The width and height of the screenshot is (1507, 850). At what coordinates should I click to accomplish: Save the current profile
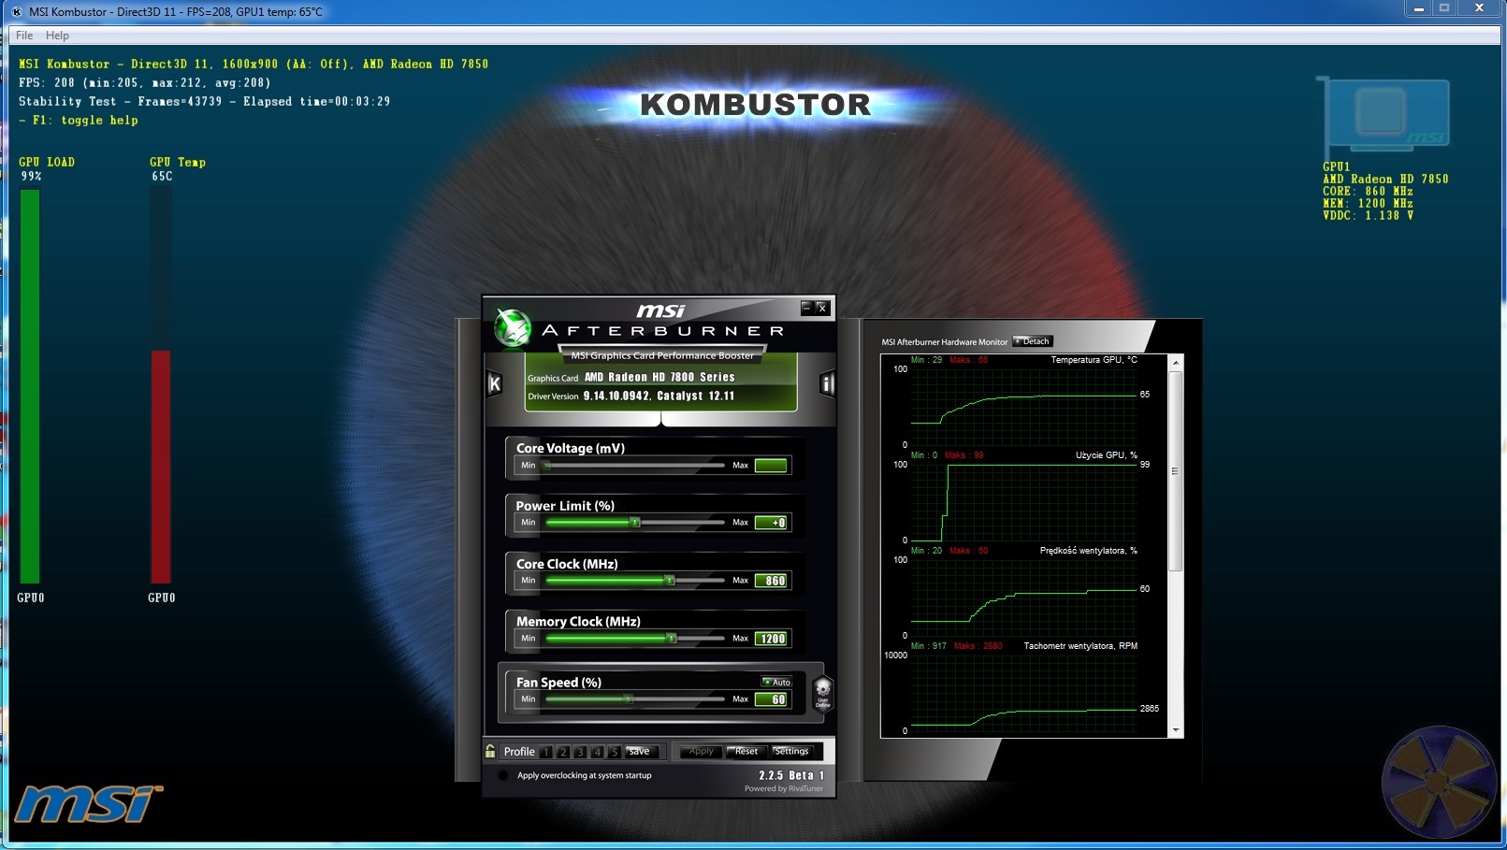[641, 751]
